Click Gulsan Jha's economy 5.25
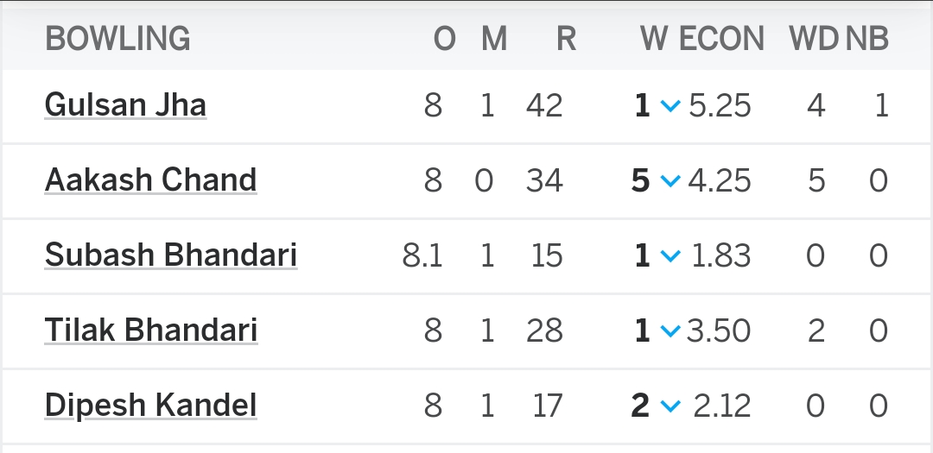 (x=720, y=106)
